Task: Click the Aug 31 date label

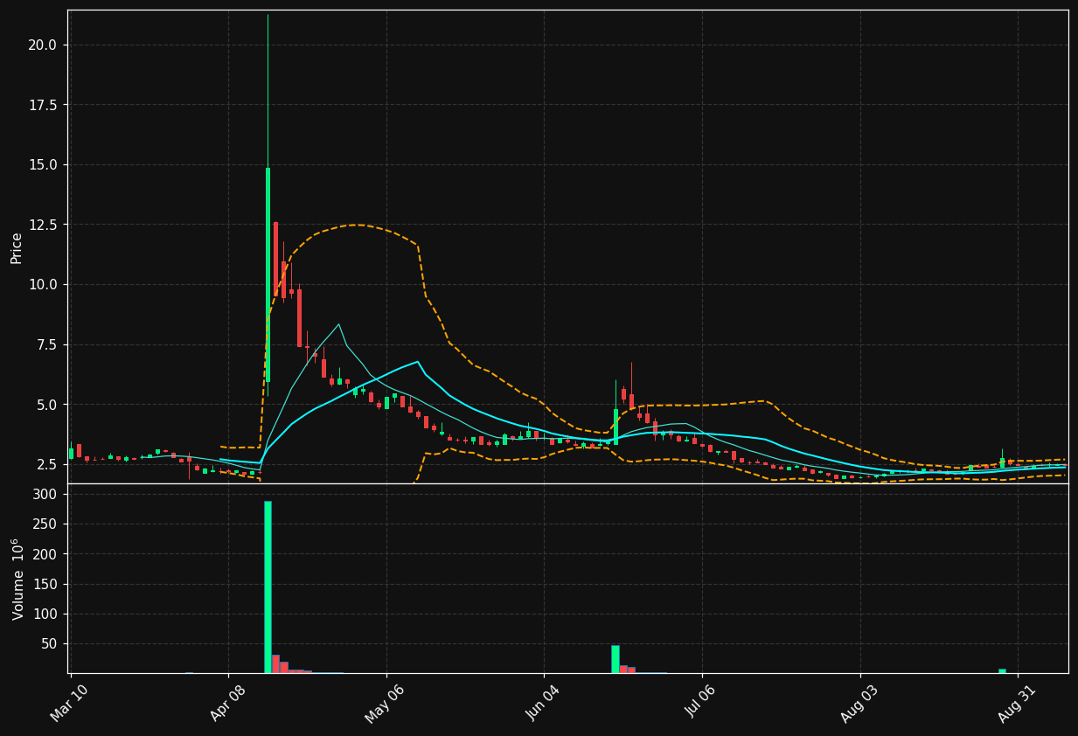Action: pyautogui.click(x=1016, y=703)
